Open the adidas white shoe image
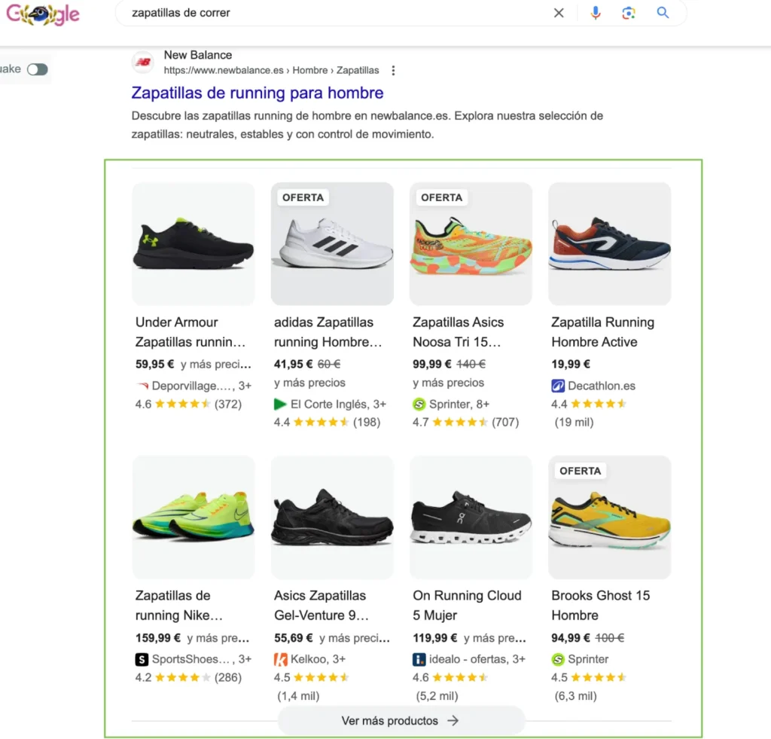The image size is (771, 739). point(332,243)
